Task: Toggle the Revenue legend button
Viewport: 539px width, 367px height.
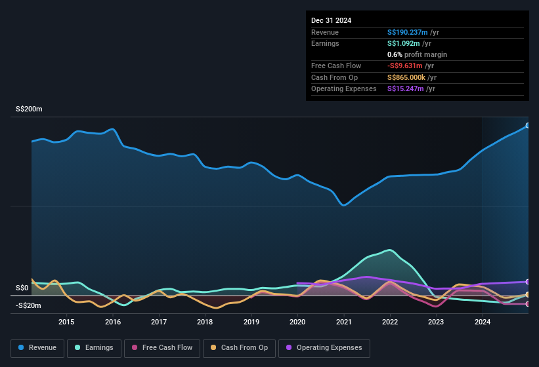Action: tap(37, 349)
